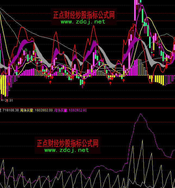Click the top 正点财经炒股指标公式网 title

pos(84,15)
